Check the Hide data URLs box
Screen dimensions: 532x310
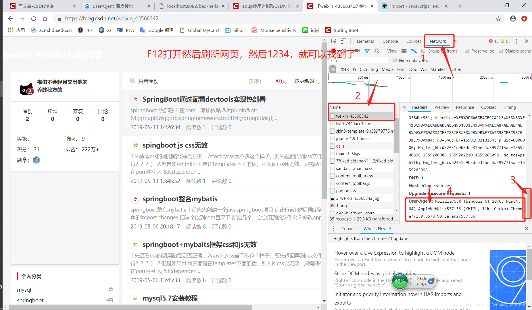point(395,60)
